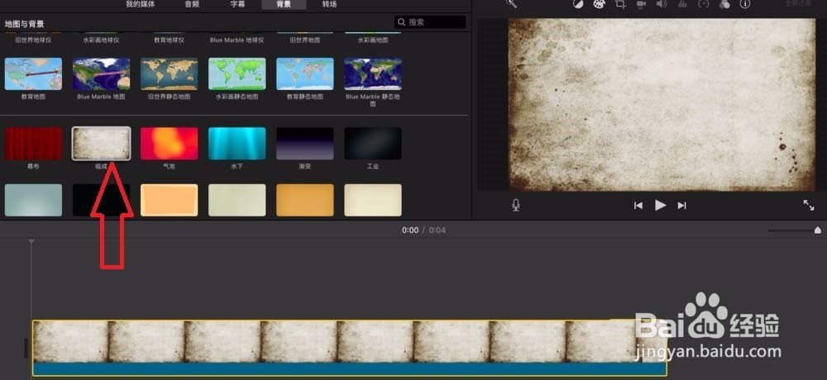The width and height of the screenshot is (827, 380).
Task: Click the 旧世界地球仪 label
Action: (33, 40)
